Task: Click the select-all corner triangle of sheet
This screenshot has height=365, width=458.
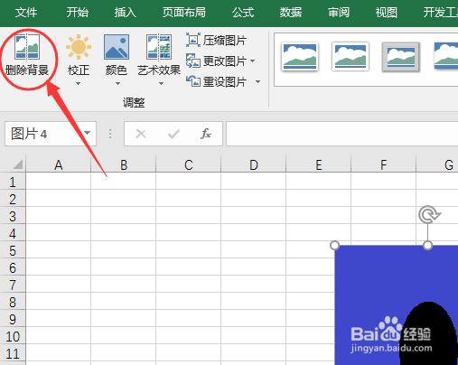Action: pos(18,164)
